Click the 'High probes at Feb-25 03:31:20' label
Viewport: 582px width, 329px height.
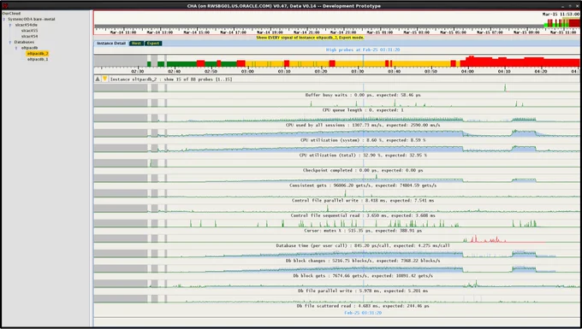point(363,50)
